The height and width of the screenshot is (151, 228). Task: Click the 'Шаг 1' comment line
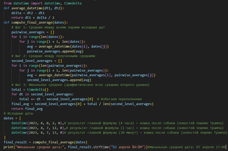(58, 27)
